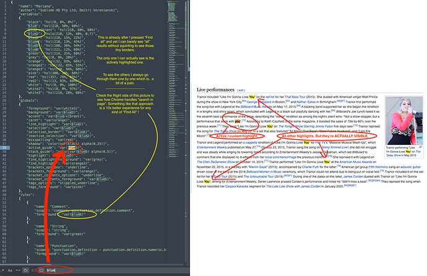Open the 'set list' link

click(x=270, y=97)
